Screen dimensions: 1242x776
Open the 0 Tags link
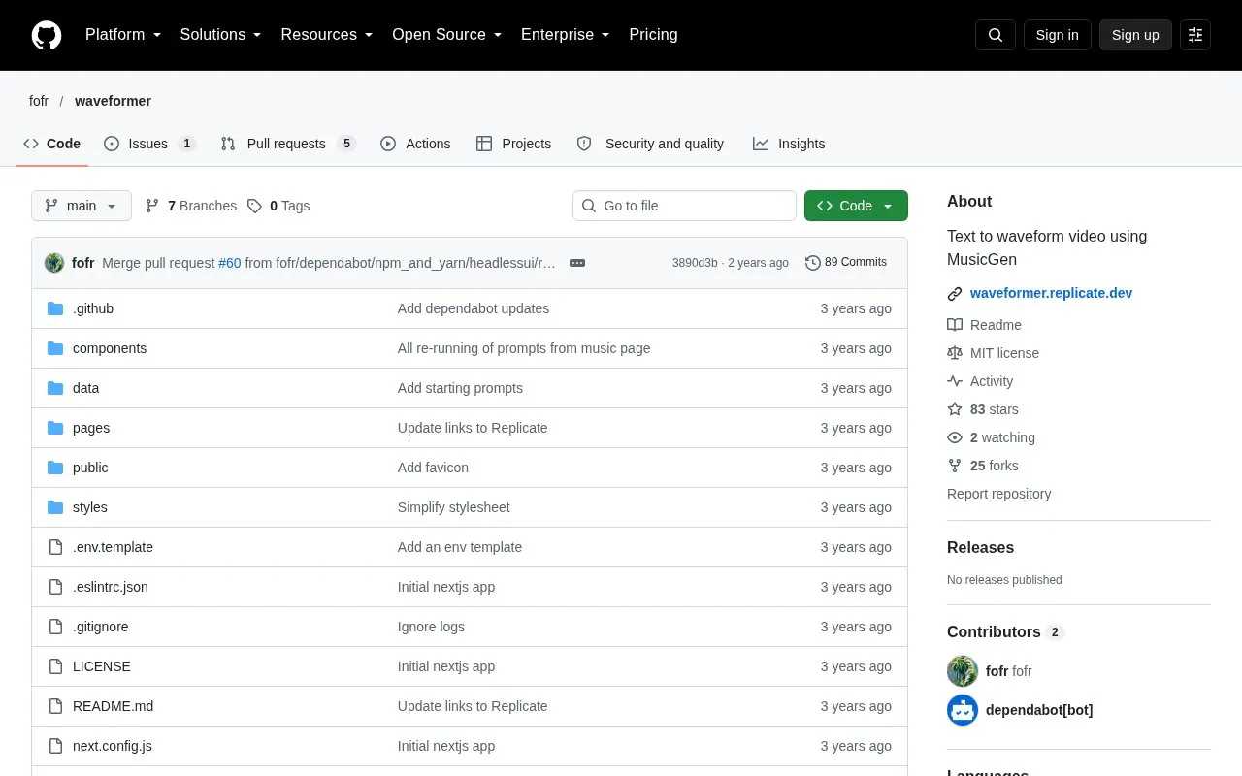278,206
